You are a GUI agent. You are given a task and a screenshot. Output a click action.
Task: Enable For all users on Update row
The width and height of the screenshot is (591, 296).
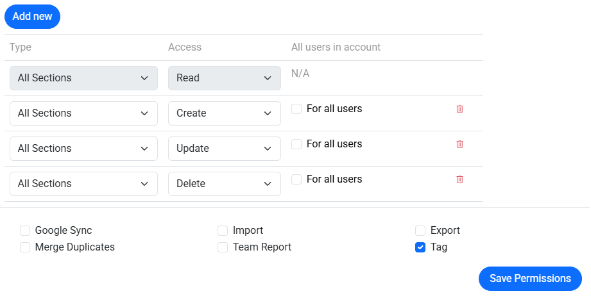pyautogui.click(x=296, y=144)
